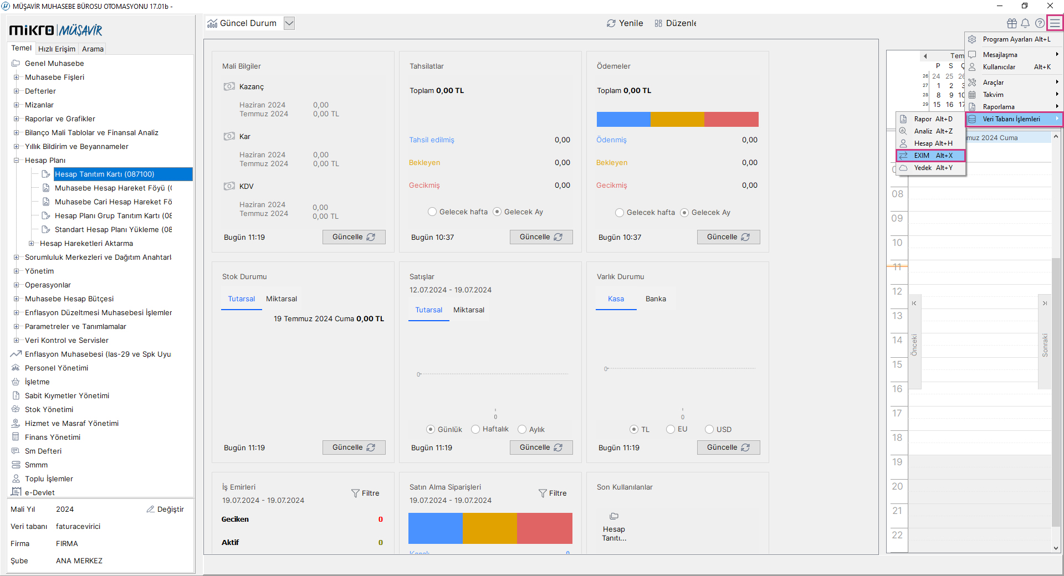Viewport: 1064px width, 576px height.
Task: Expand Veri Kontrol ve Servisler node
Action: (16, 340)
